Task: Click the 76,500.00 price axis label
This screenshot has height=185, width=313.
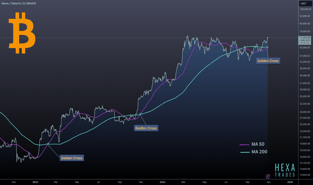Action: [305, 31]
